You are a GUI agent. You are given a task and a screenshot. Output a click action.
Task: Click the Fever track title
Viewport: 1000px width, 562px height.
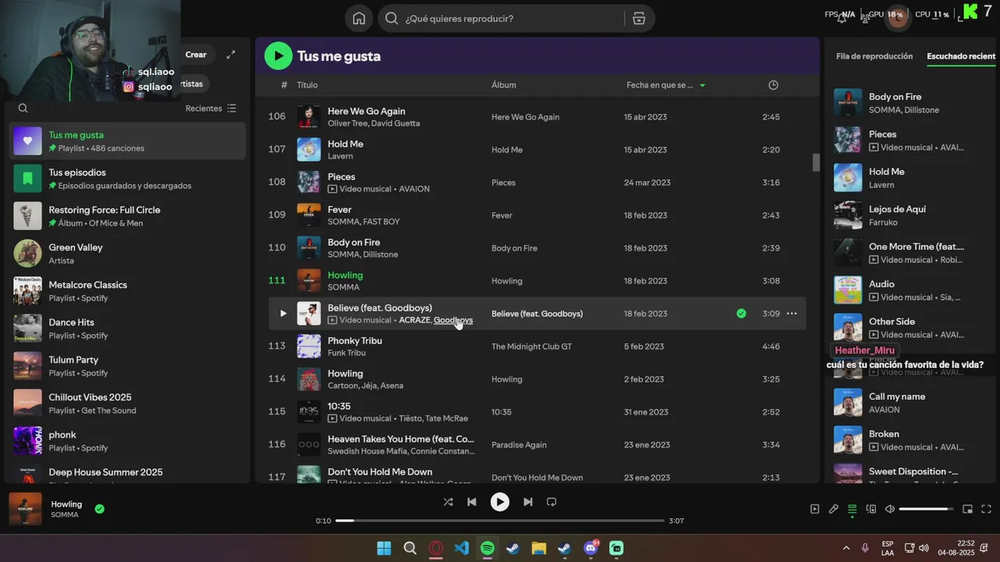(340, 209)
